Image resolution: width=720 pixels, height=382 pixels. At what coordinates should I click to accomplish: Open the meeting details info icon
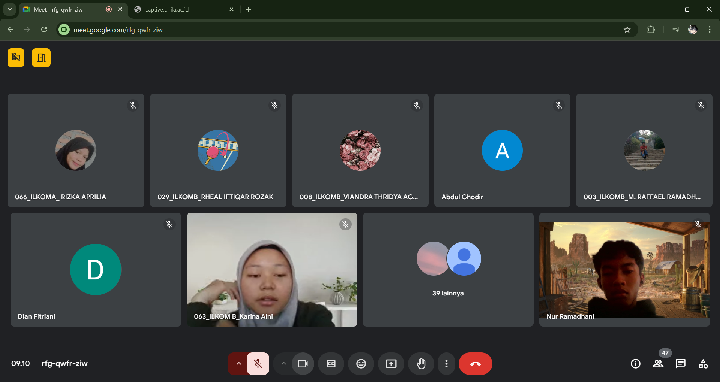click(x=635, y=364)
